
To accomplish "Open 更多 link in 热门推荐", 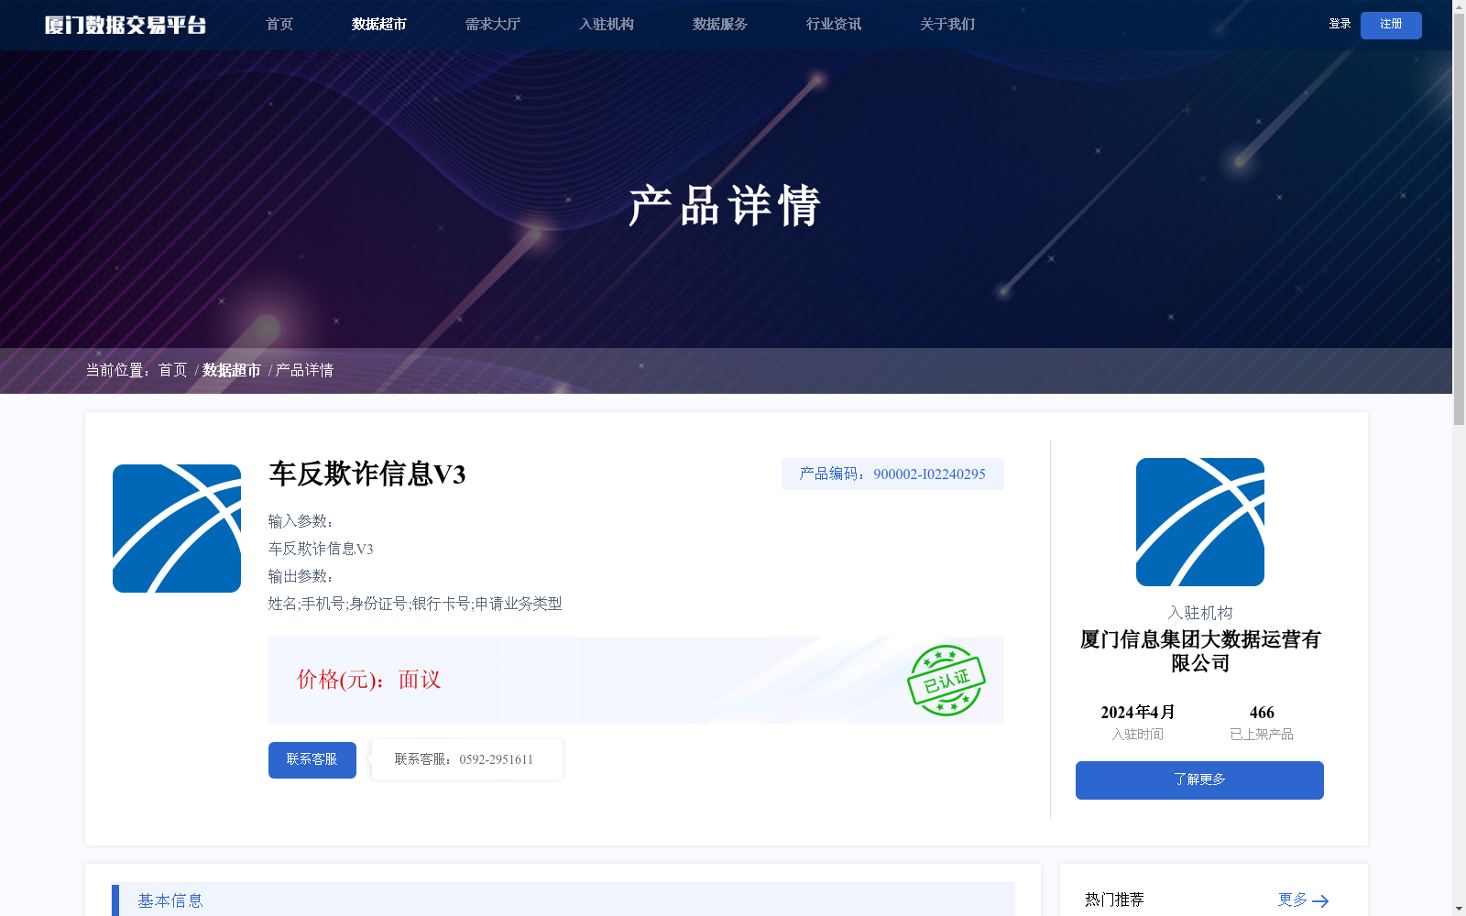I will (x=1293, y=900).
